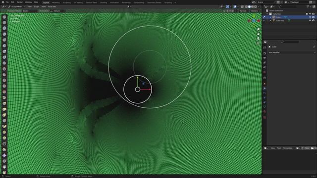Image resolution: width=317 pixels, height=178 pixels.
Task: Switch to the Shading workspace tab
Action: click(x=104, y=2)
